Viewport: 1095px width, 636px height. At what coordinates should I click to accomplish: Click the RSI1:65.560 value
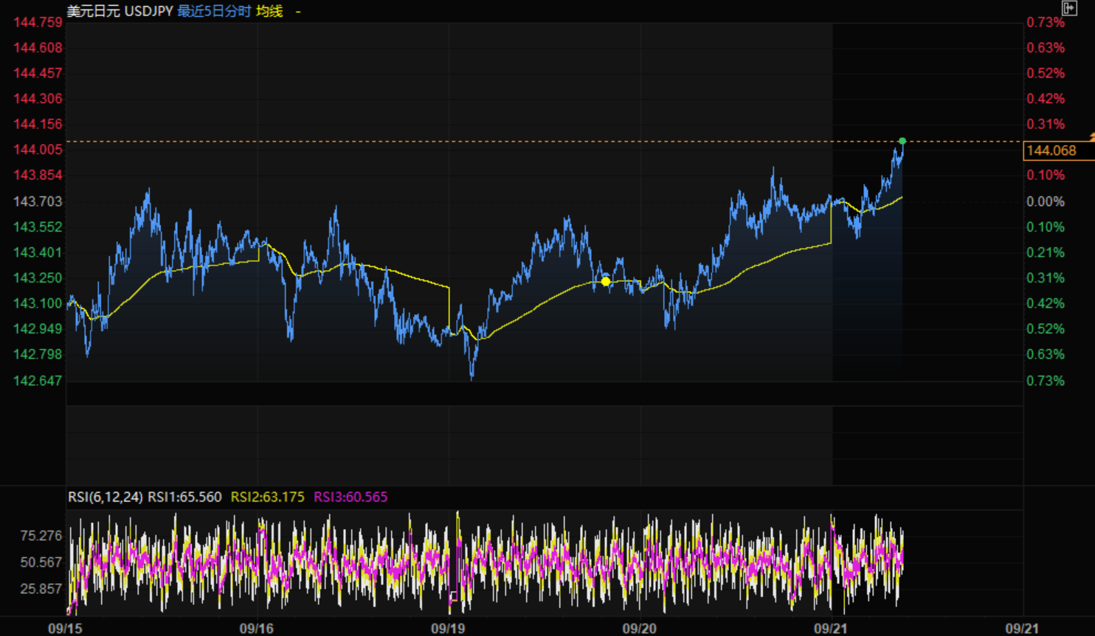tap(184, 497)
